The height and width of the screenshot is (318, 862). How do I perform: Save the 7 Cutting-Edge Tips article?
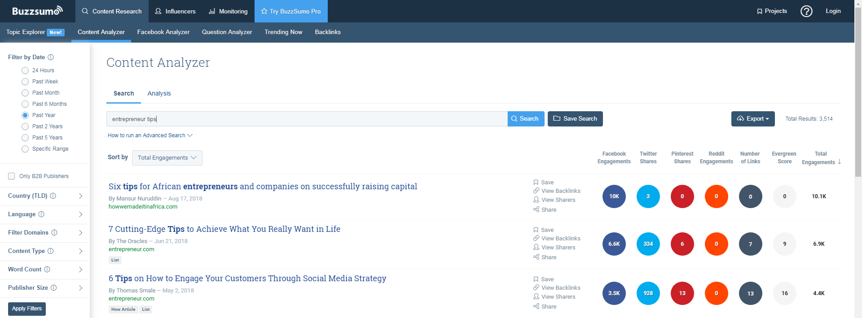point(544,230)
